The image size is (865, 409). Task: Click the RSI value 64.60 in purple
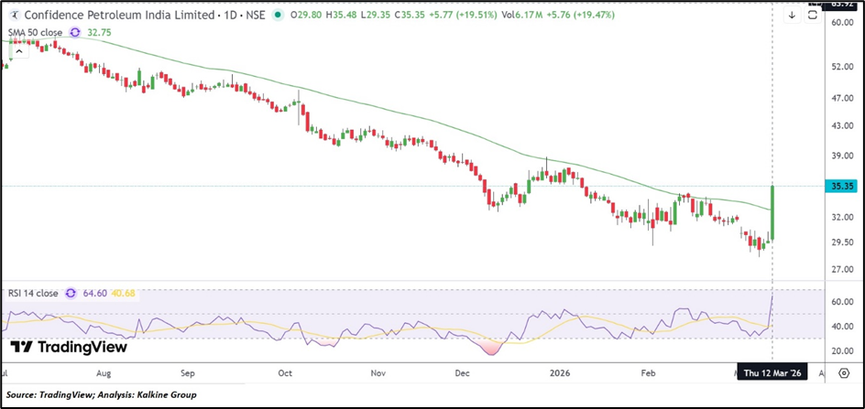pos(94,293)
